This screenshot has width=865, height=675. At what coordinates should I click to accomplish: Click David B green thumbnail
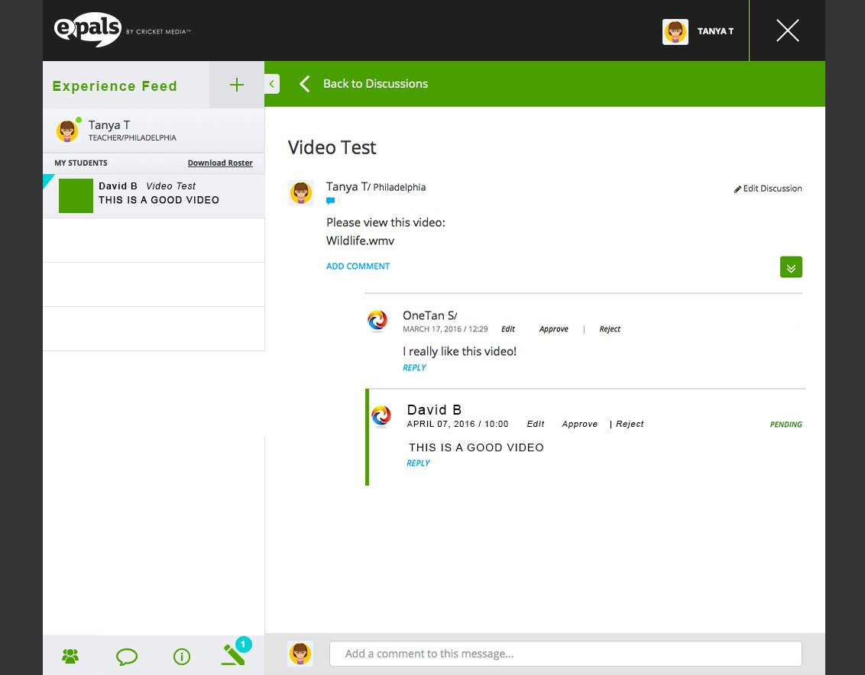pos(76,195)
